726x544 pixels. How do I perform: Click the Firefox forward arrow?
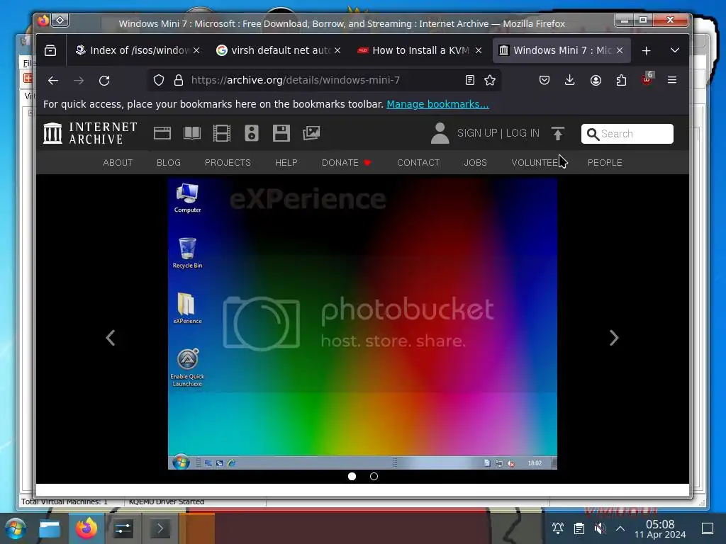(x=79, y=80)
